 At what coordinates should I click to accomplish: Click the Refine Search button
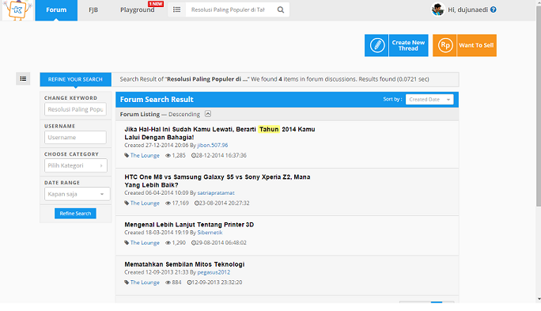click(75, 214)
